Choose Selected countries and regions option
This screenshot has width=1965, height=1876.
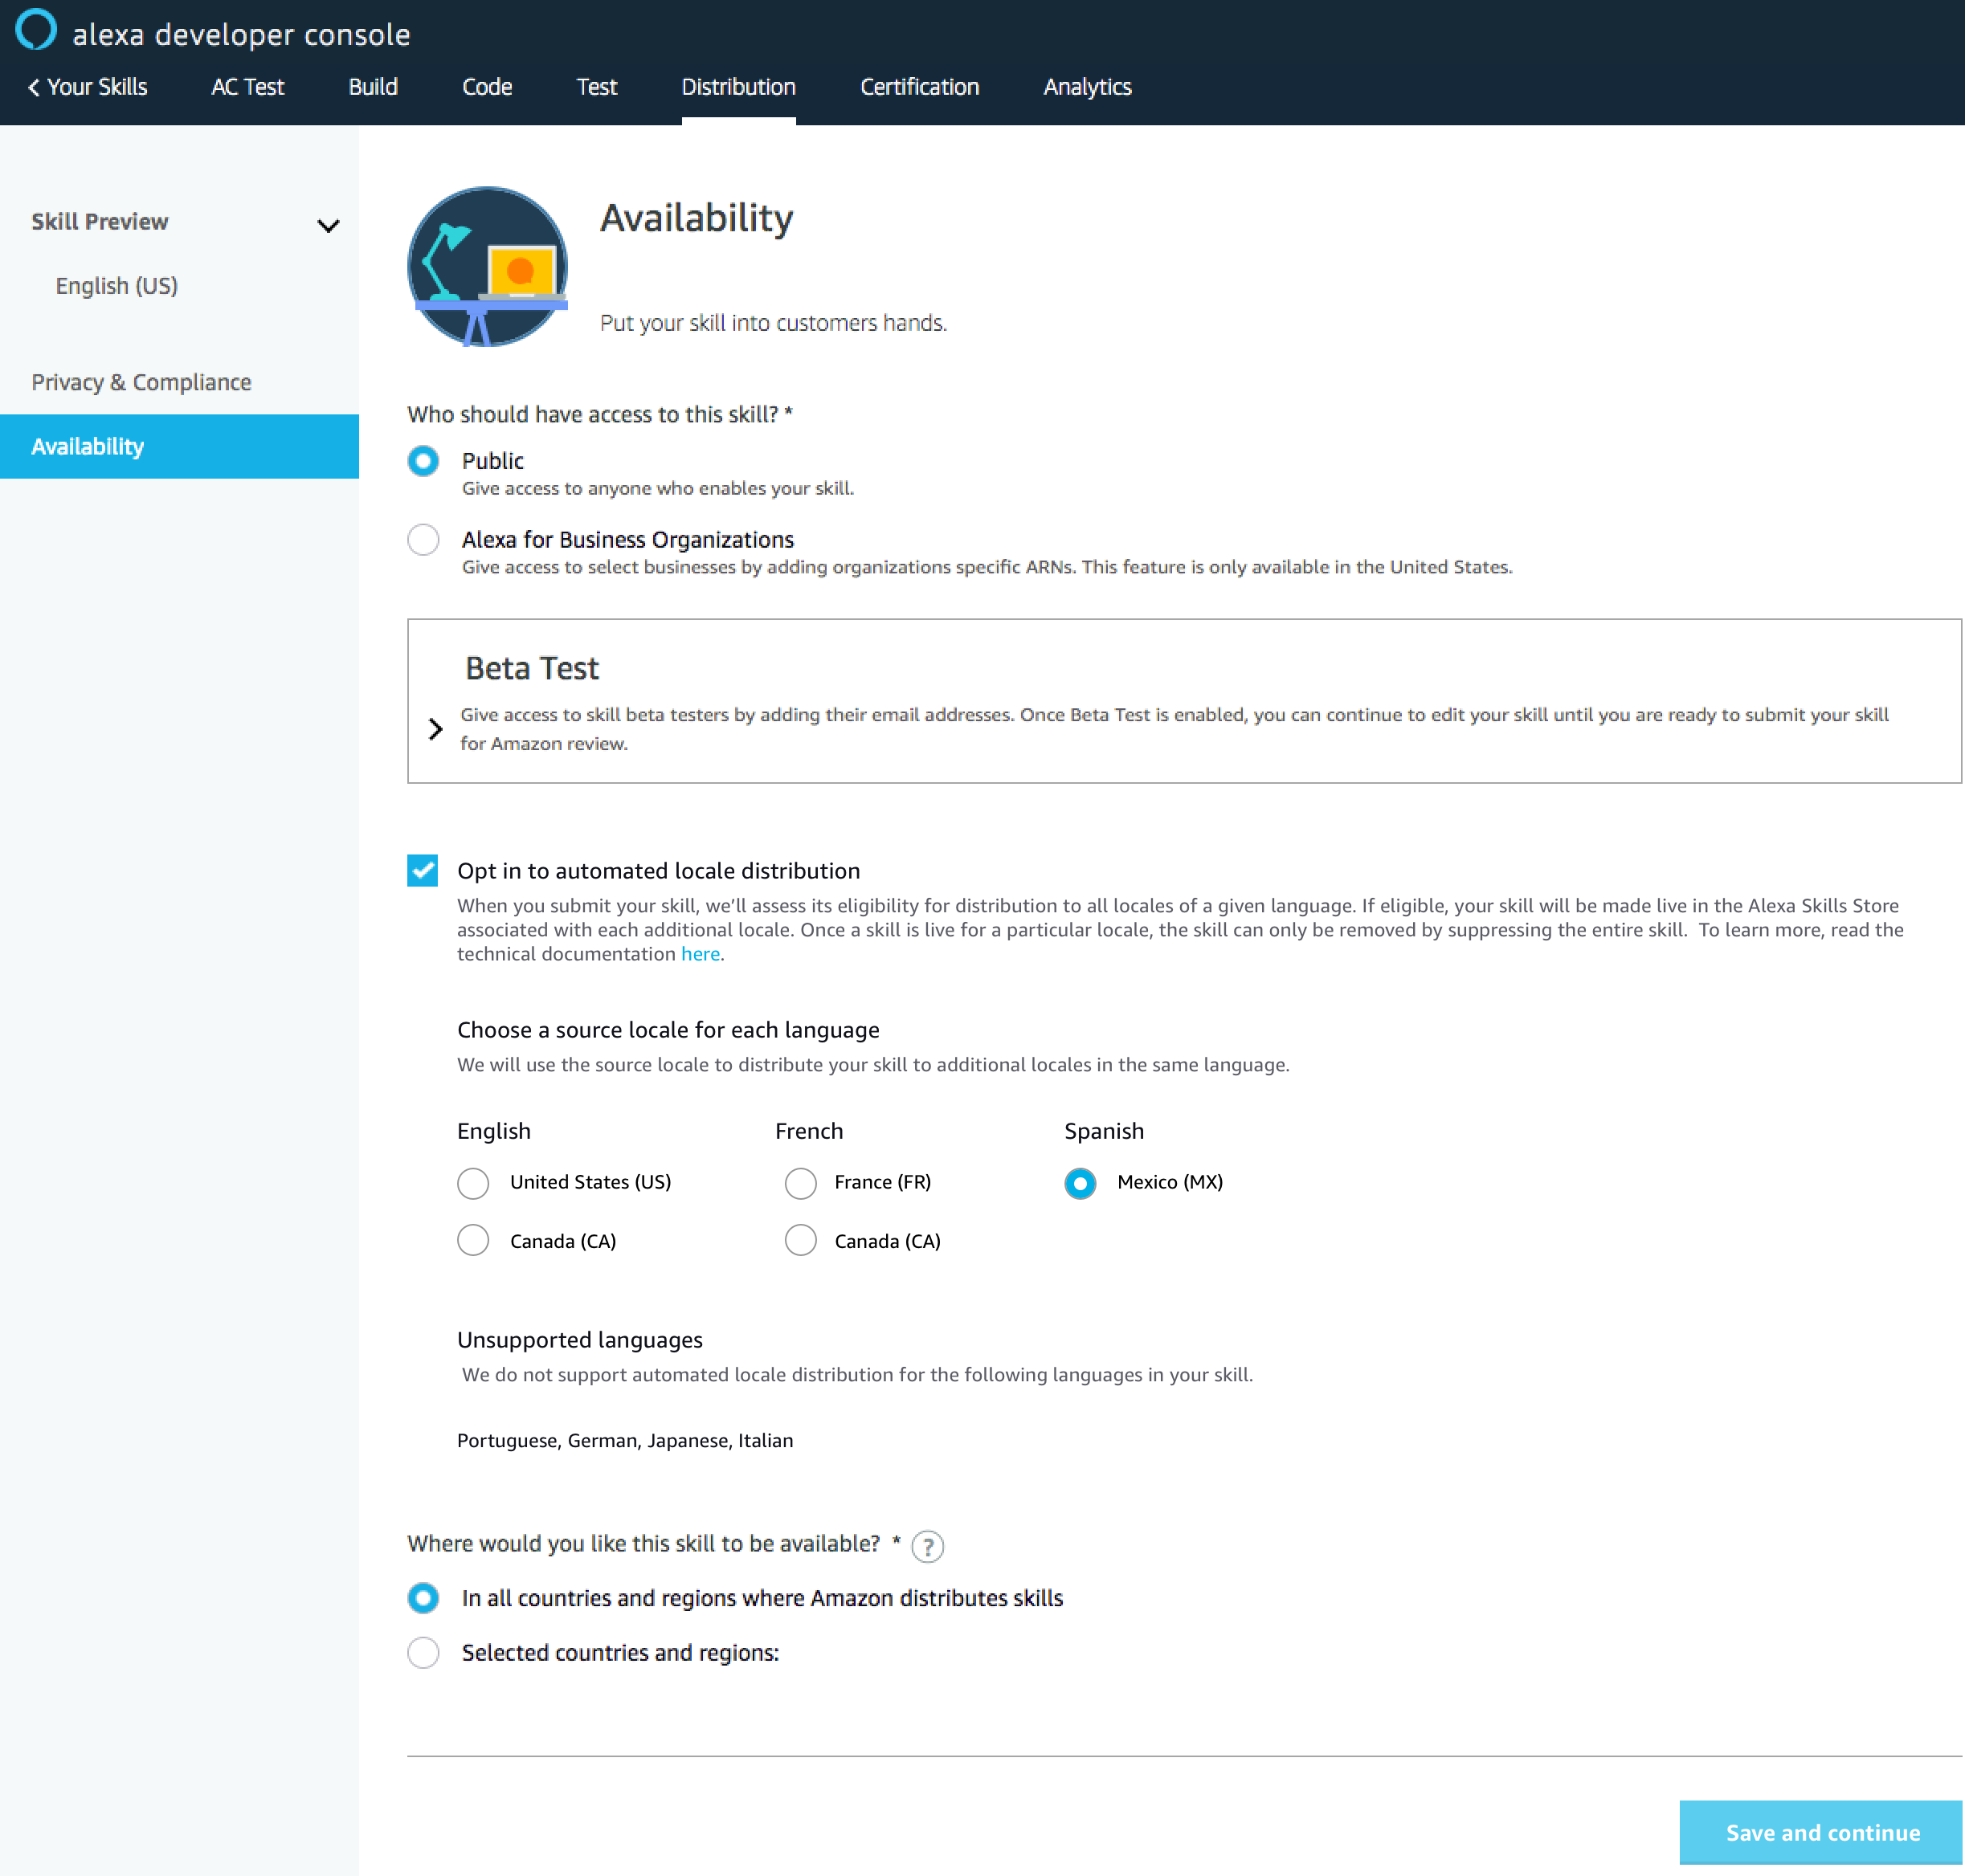click(x=423, y=1653)
